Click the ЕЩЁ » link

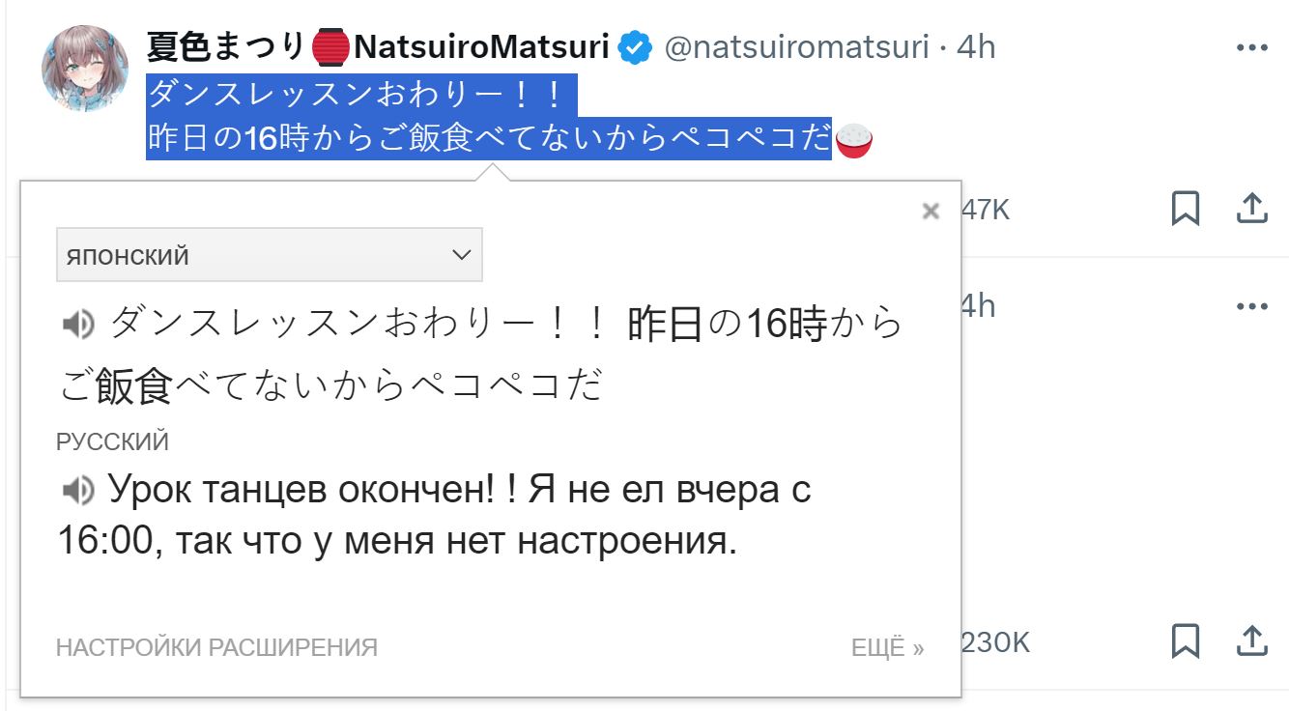tap(887, 647)
